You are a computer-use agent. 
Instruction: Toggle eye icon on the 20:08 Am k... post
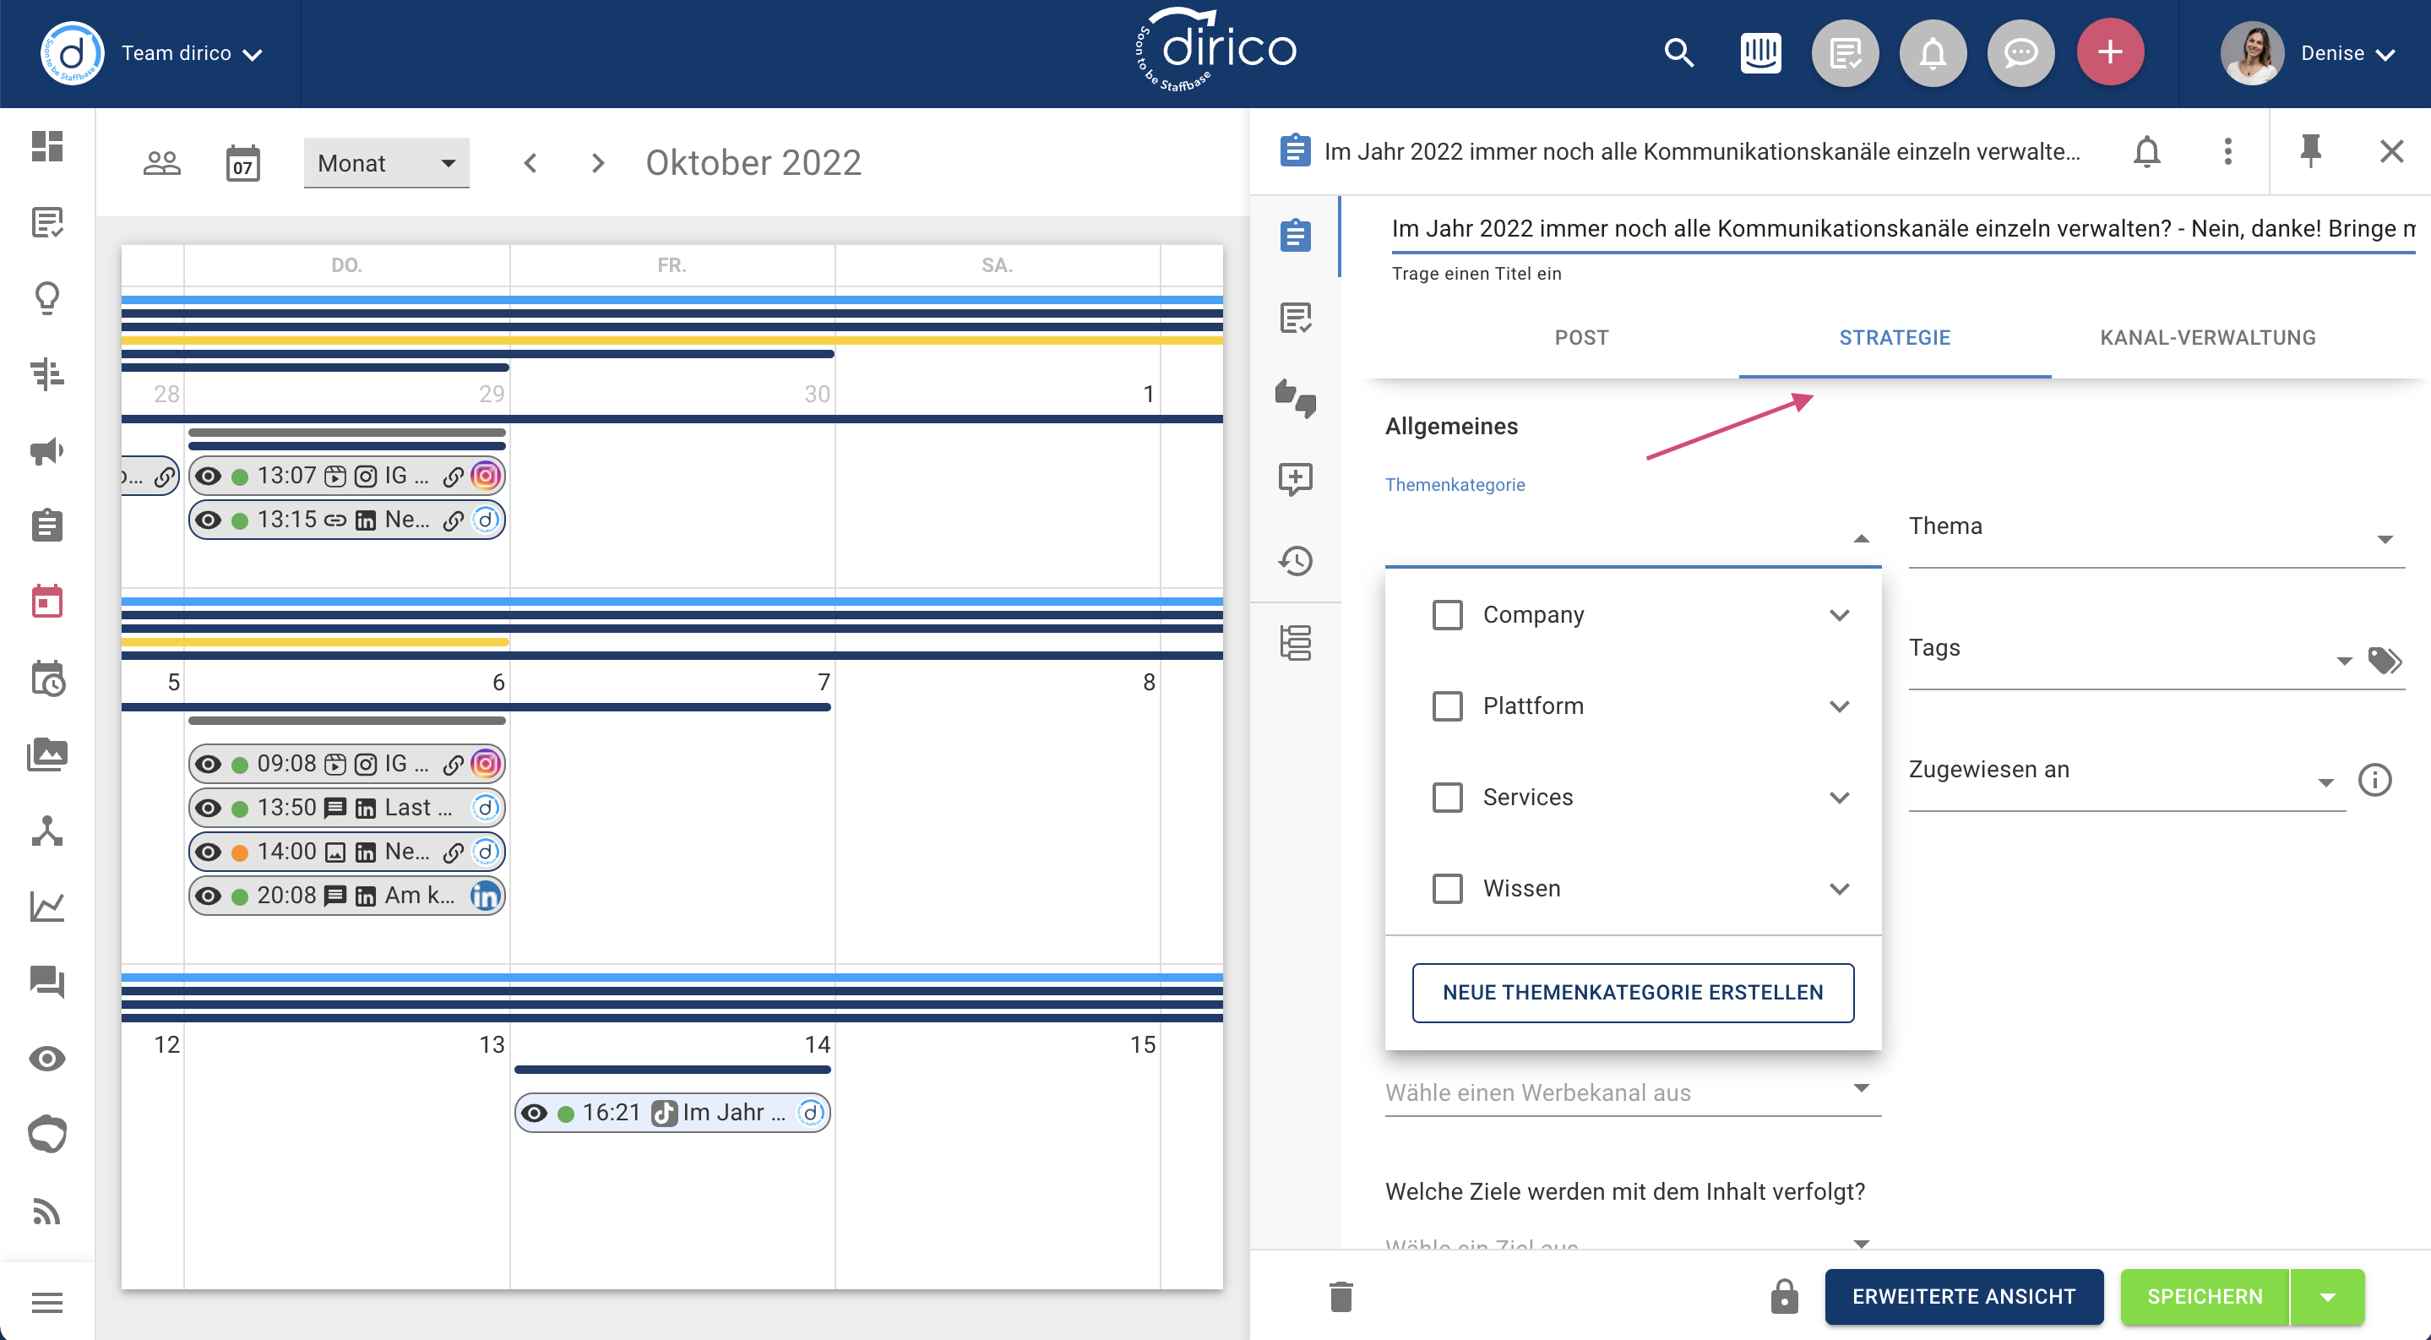[209, 896]
